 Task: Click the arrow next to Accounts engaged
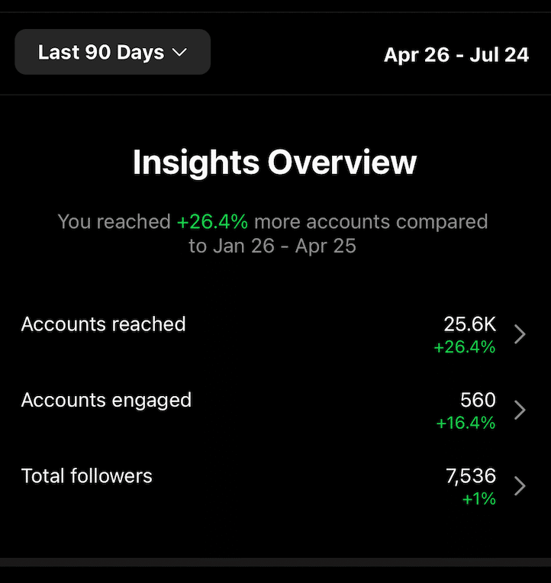pyautogui.click(x=520, y=410)
